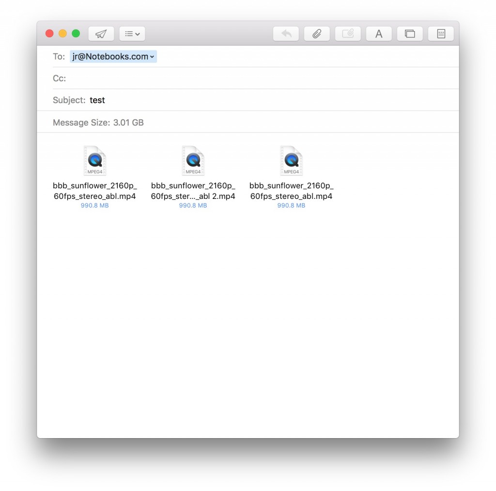Select the leftmost MPEG4 attachment icon

(95, 160)
